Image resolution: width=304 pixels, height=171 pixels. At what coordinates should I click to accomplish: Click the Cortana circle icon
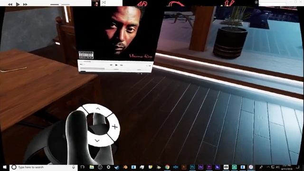[14, 167]
